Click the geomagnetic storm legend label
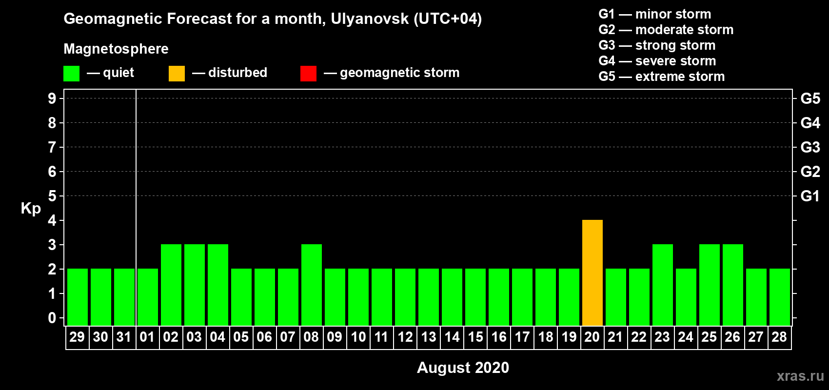 (x=400, y=73)
